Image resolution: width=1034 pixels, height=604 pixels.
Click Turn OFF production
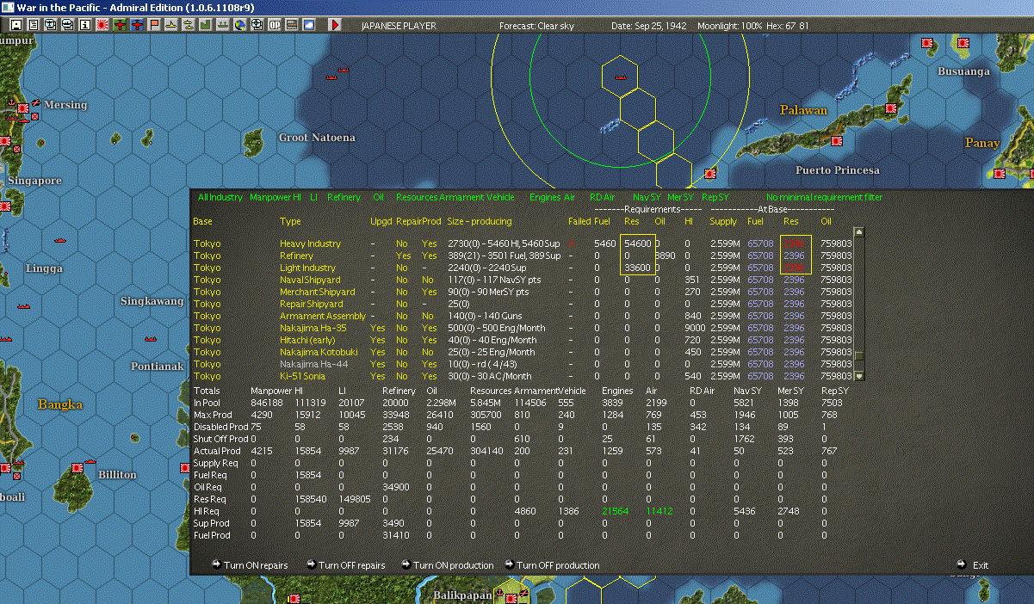point(558,565)
